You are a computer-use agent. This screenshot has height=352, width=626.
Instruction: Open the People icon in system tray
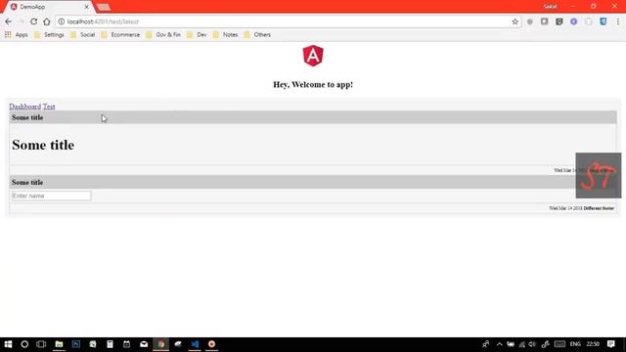tap(485, 344)
